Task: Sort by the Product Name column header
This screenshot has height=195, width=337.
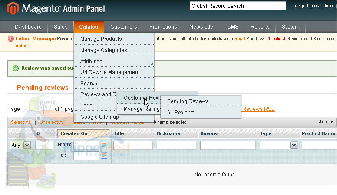Action: (x=318, y=133)
